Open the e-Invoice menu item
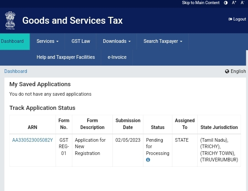 117,57
